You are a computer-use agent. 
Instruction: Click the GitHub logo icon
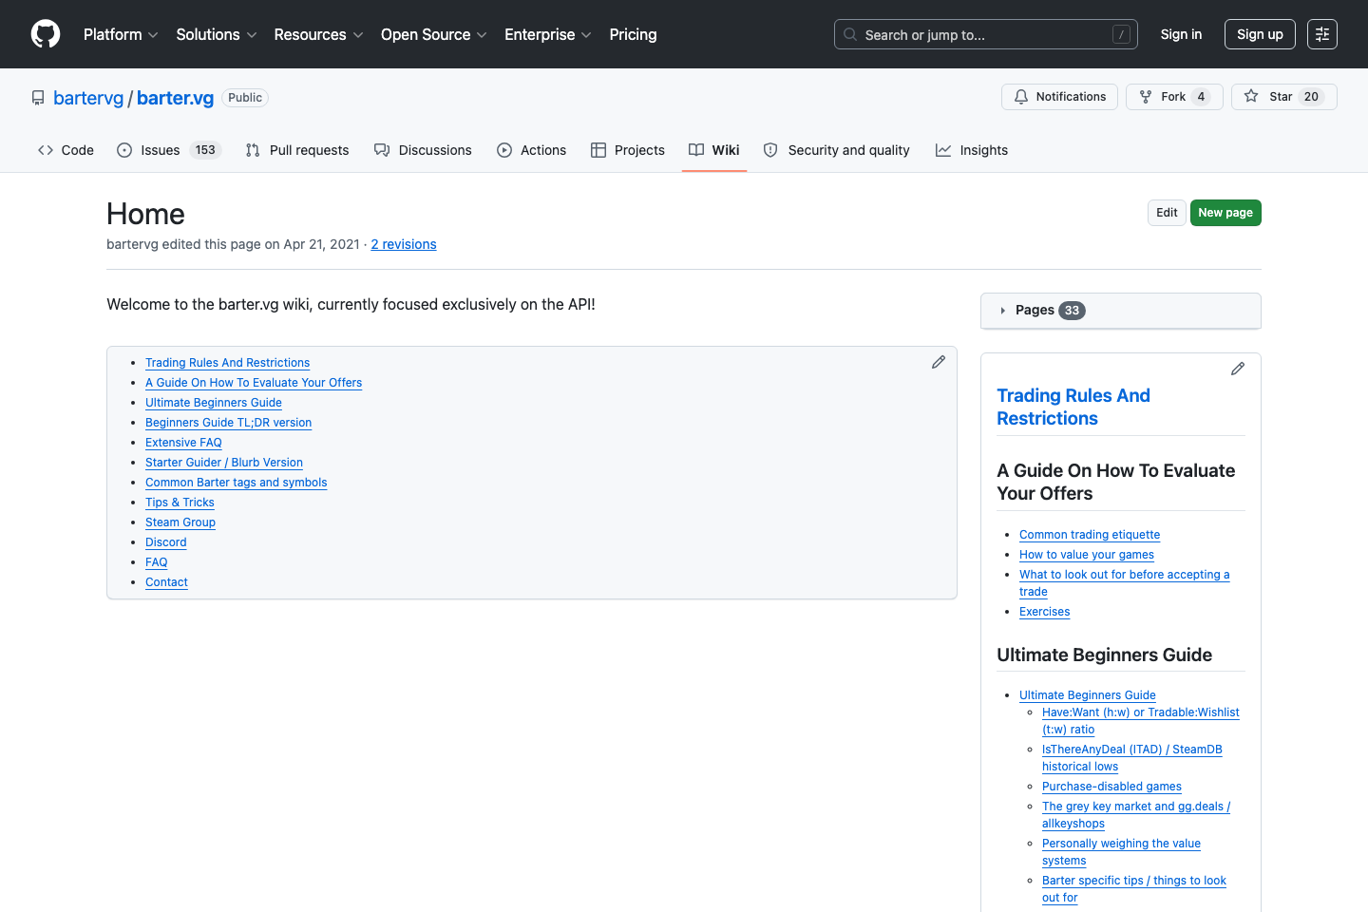point(45,33)
